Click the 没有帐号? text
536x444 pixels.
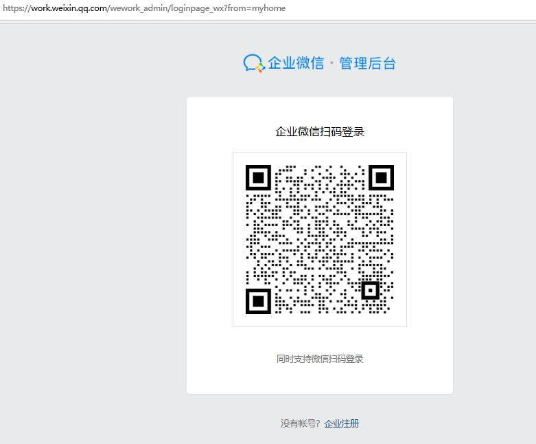(x=301, y=423)
